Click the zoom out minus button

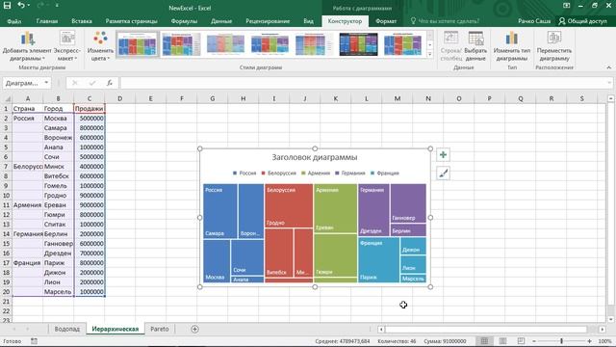[534, 341]
